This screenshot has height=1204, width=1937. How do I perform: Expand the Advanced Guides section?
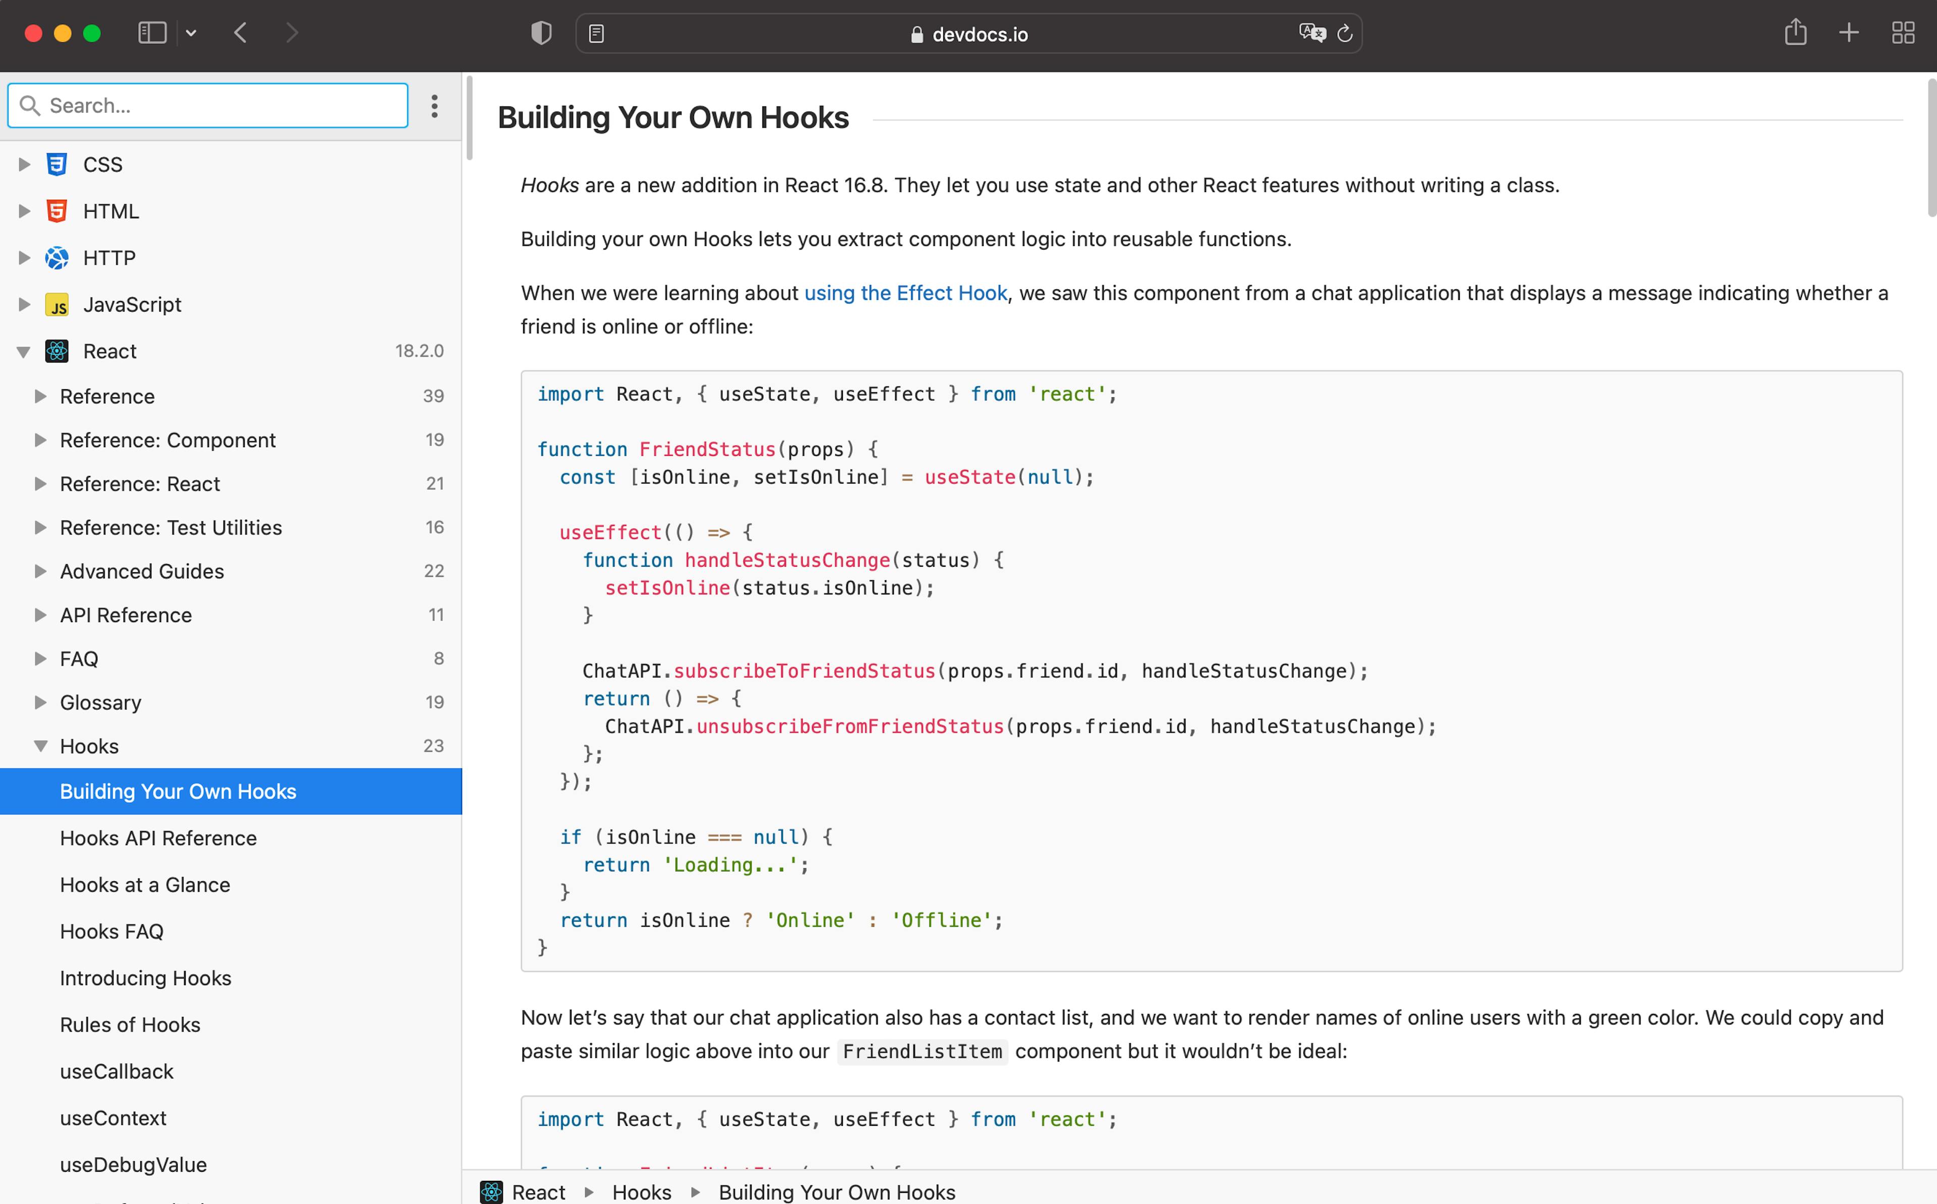pos(40,571)
